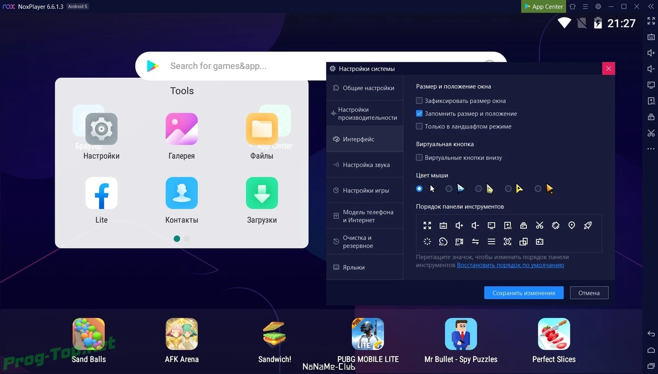The image size is (658, 374).
Task: Open the Модель телефона и Интернет settings tab
Action: click(365, 216)
